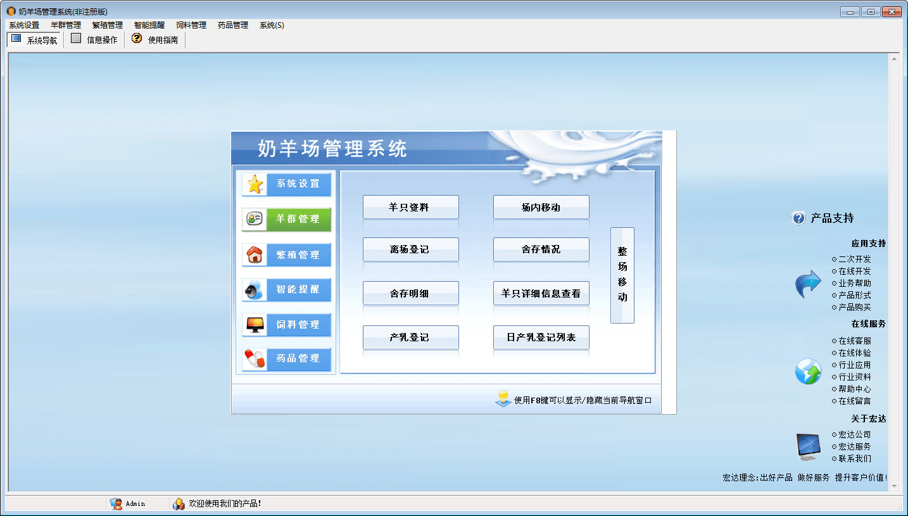Click the 行业资料 link
The image size is (908, 516).
click(855, 377)
